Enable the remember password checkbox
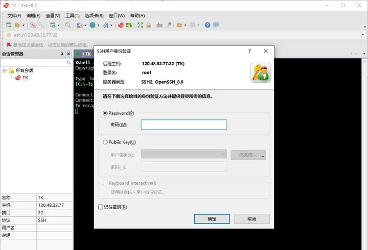The image size is (368, 250). point(101,207)
